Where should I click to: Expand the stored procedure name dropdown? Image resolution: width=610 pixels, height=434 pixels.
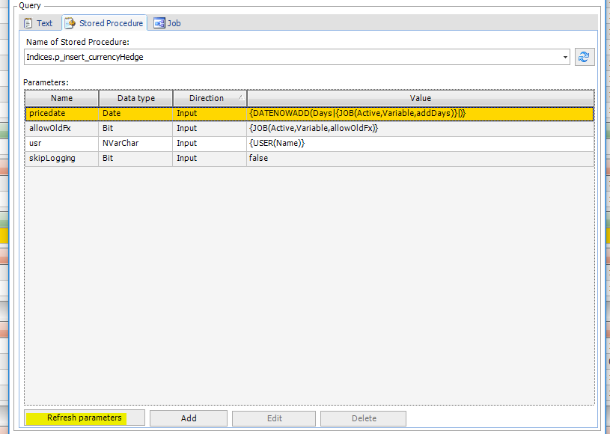click(x=565, y=57)
